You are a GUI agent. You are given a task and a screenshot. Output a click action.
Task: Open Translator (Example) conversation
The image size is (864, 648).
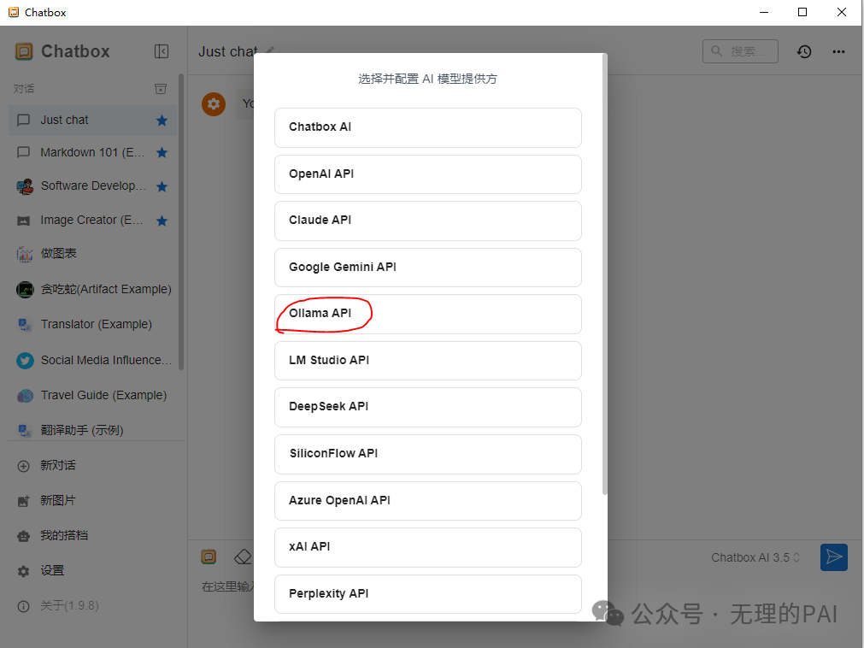(92, 325)
